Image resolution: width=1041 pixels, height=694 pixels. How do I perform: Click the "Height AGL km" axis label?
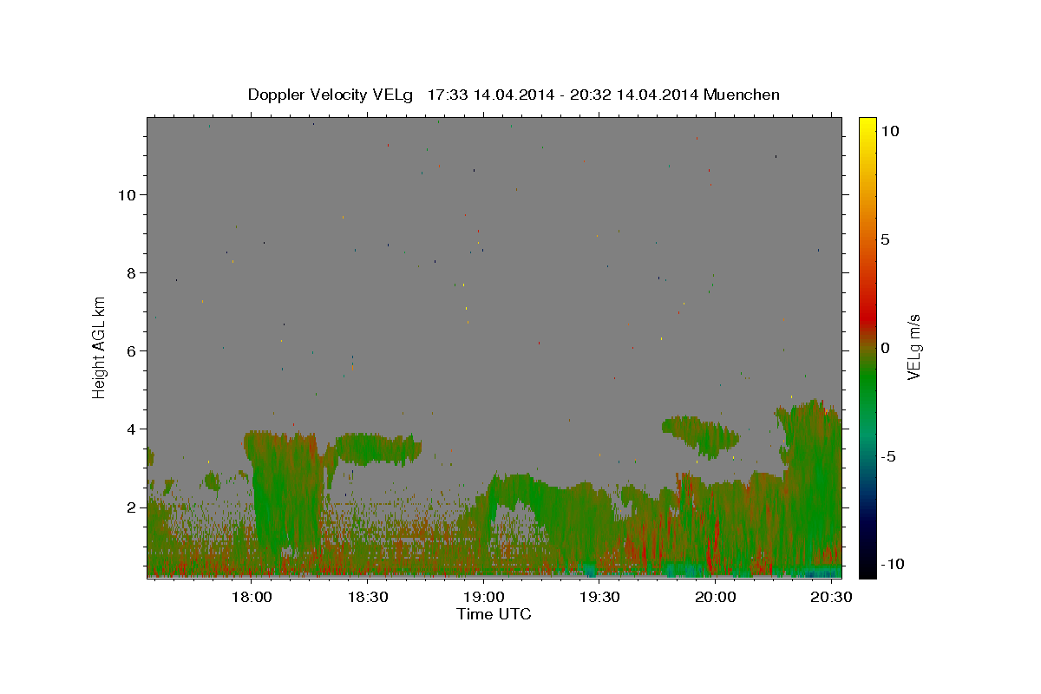pos(99,347)
